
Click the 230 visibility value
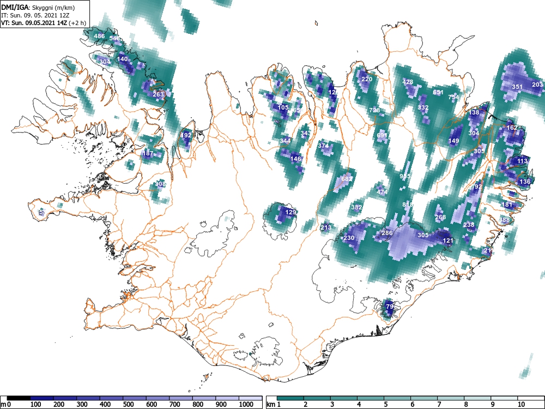tap(349, 238)
